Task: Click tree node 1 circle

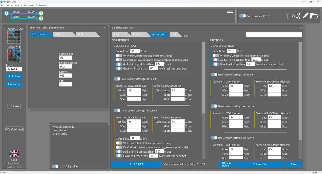Action: 6,13
